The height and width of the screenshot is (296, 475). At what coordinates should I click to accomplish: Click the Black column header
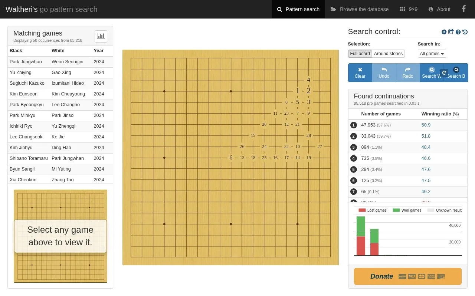16,51
